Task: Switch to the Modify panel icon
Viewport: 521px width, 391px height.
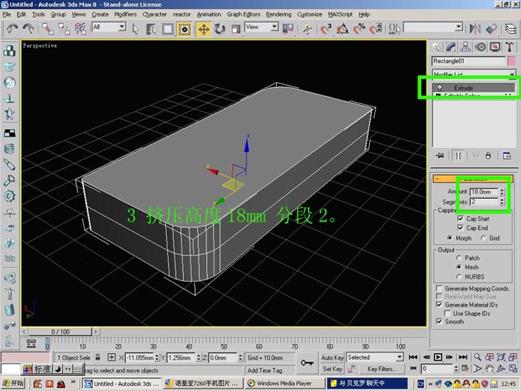Action: click(451, 47)
